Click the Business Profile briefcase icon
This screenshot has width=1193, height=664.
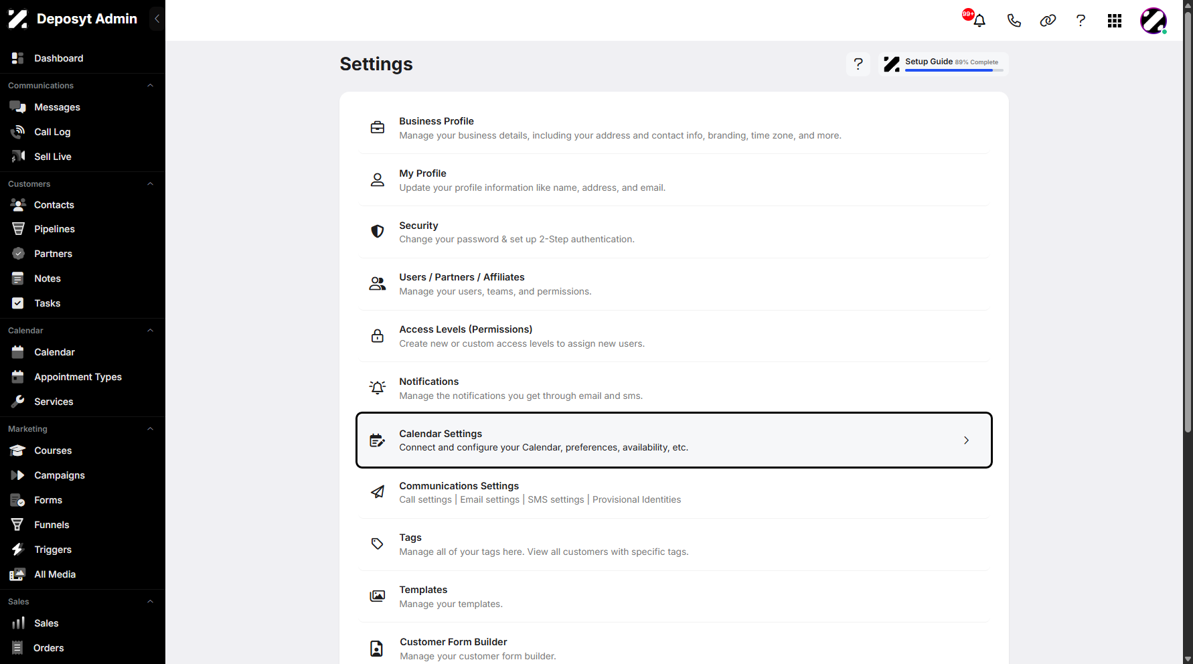378,127
